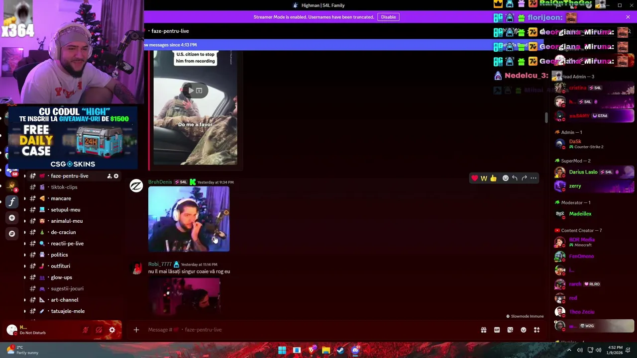Open Brave browser from taskbar
The height and width of the screenshot is (358, 637).
point(312,351)
